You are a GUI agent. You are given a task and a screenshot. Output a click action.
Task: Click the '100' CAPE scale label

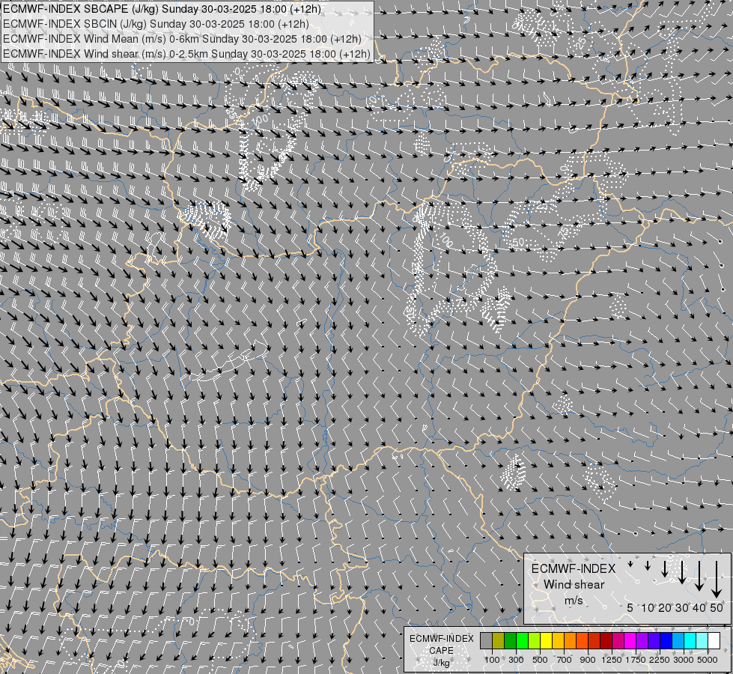[x=492, y=660]
